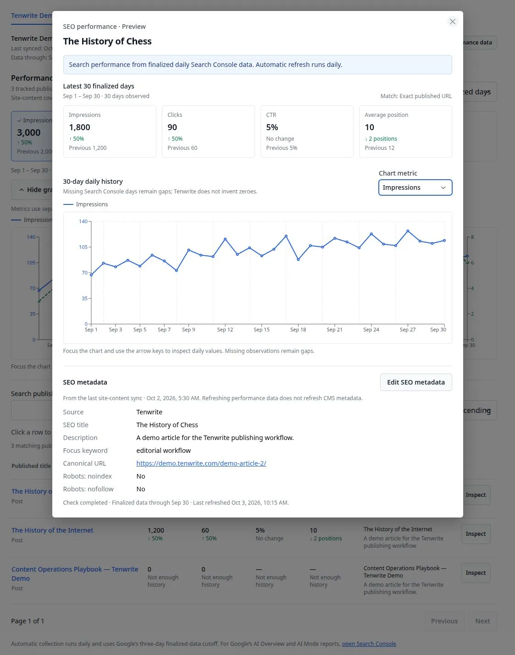515x655 pixels.
Task: Click the 'Match: Exact published URL' text
Action: pyautogui.click(x=416, y=96)
